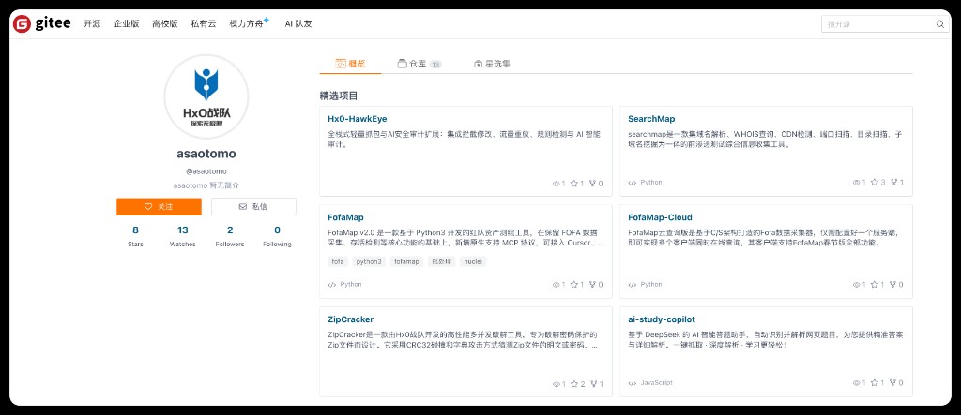Click fork icon on ZipCracker card
The image size is (961, 415).
coord(593,384)
